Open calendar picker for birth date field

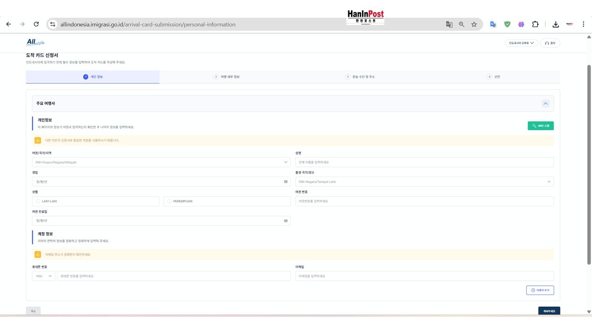click(285, 182)
